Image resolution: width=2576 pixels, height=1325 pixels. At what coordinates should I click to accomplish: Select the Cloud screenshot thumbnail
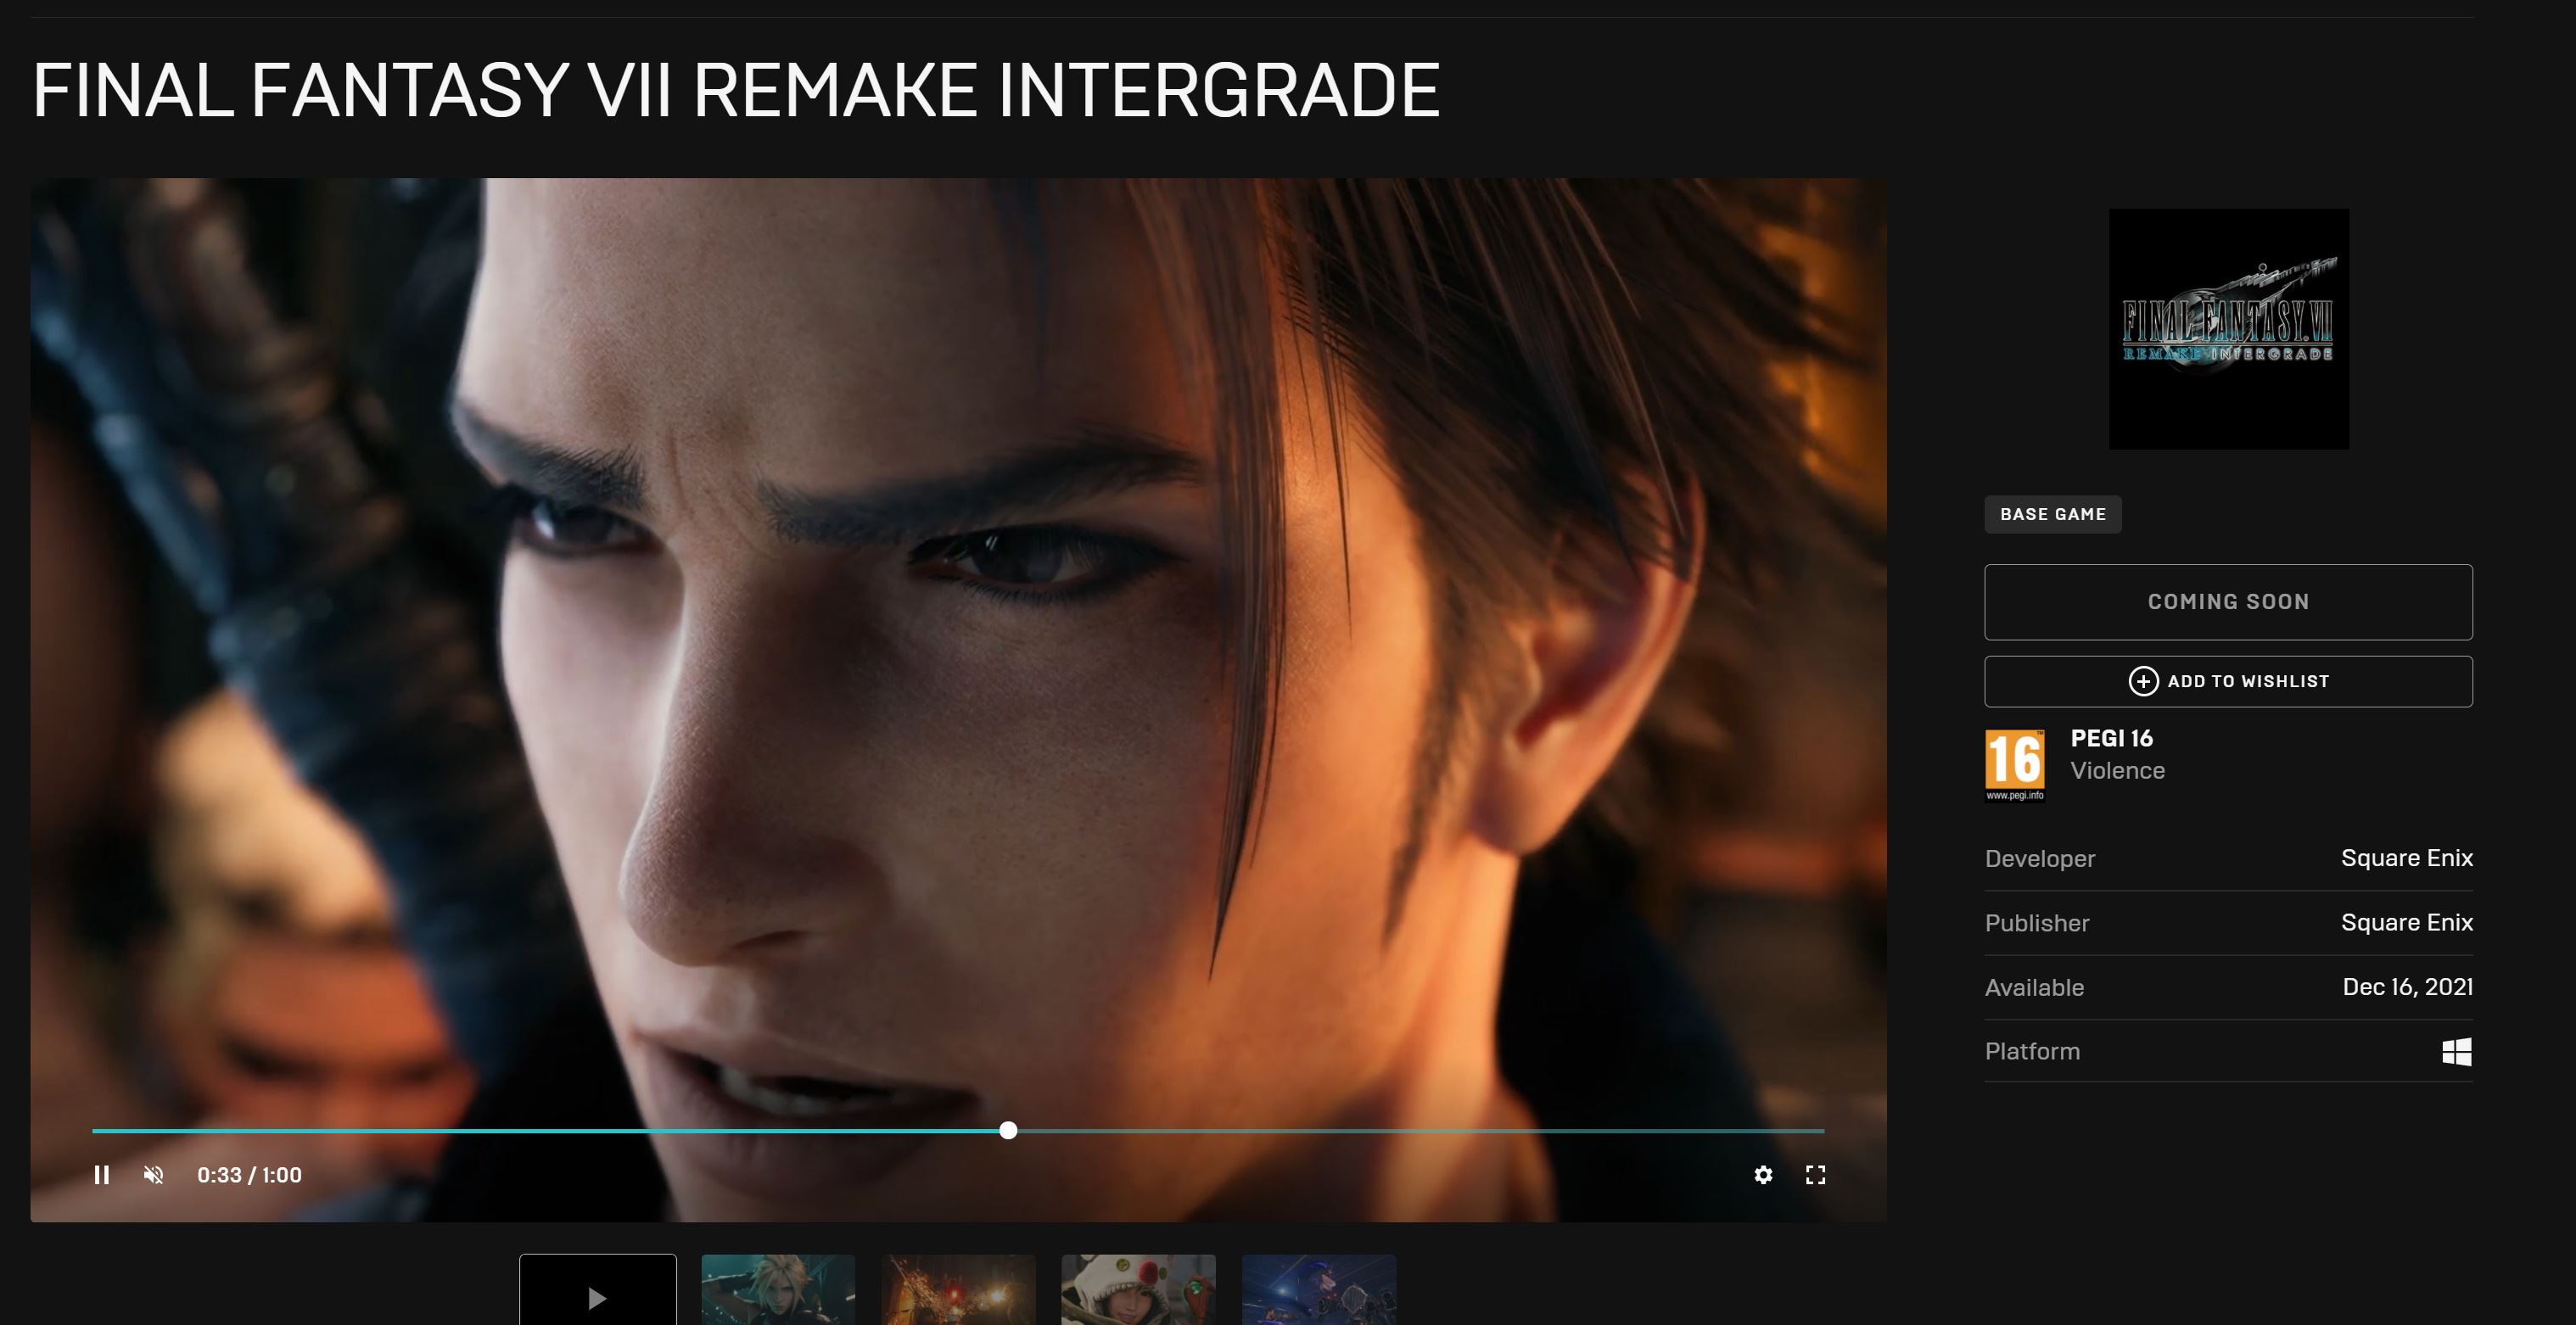point(778,1290)
